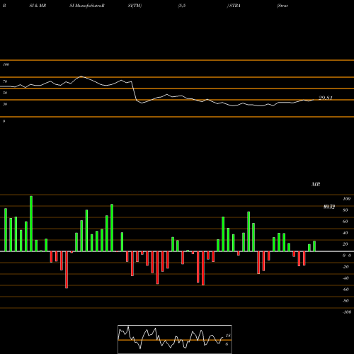
Task: Click the MR axis label -60
Action: tap(346, 290)
